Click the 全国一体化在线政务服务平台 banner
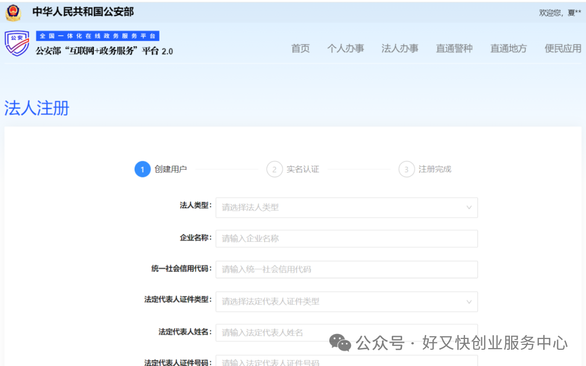 (98, 36)
